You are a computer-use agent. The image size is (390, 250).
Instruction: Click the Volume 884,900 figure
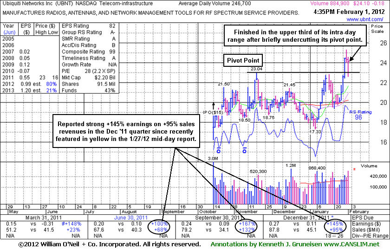(330, 4)
